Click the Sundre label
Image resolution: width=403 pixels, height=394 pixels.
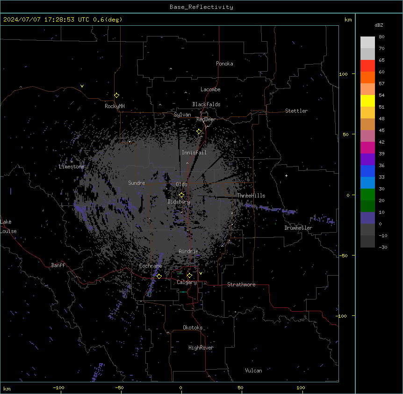137,183
